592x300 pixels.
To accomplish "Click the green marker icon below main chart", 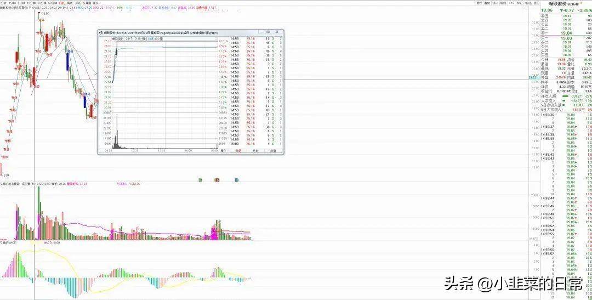I will (201, 180).
